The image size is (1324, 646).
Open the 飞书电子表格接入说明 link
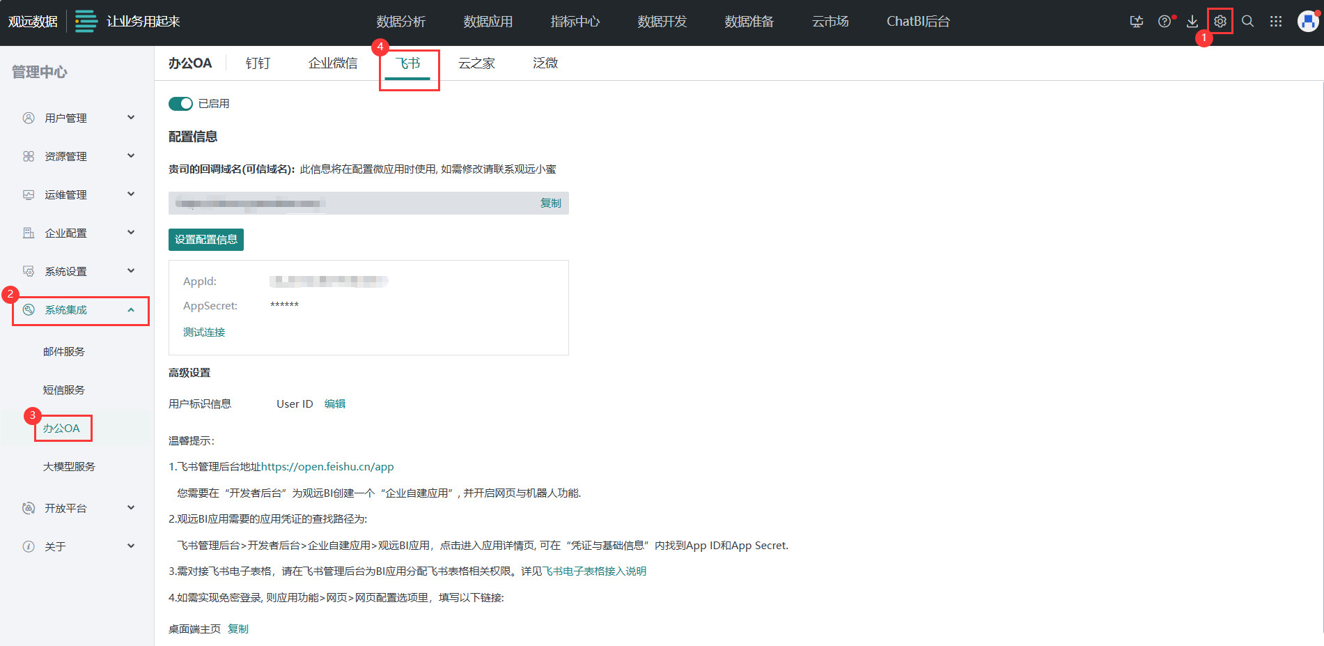[595, 571]
